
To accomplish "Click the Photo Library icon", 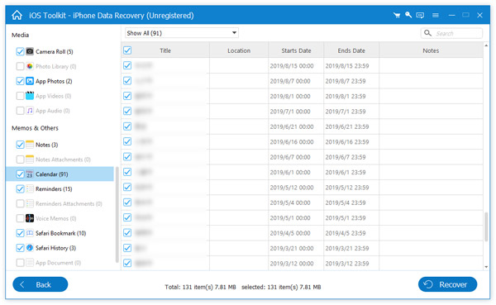I will point(30,66).
